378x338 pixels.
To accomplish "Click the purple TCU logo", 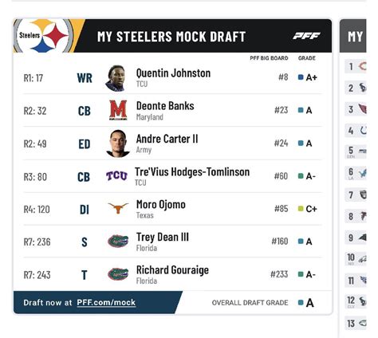I will click(x=116, y=176).
